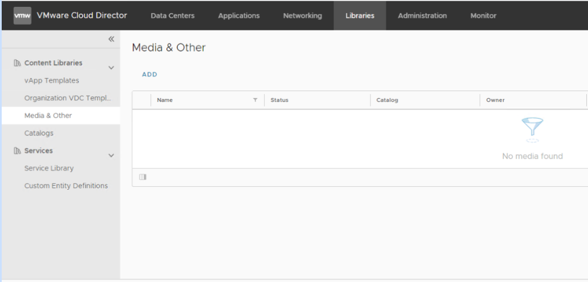The width and height of the screenshot is (588, 282).
Task: Collapse the sidebar with double-chevron icon
Action: click(111, 39)
